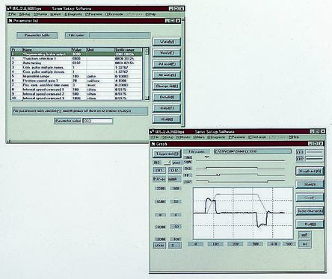
Task: Open the Parameter menu in upper window
Action: (93, 14)
